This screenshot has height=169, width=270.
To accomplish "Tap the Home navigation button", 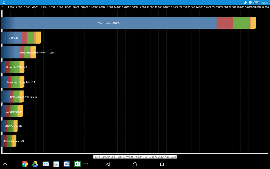I will pos(135,164).
